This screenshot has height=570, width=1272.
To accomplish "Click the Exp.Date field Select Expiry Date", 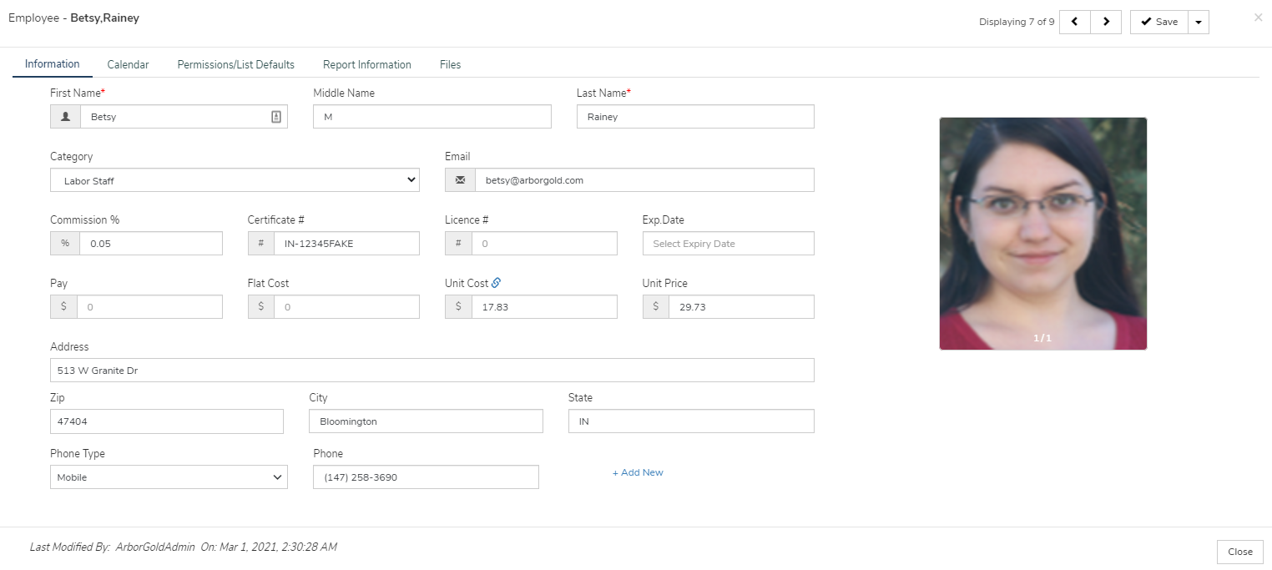I will (729, 244).
